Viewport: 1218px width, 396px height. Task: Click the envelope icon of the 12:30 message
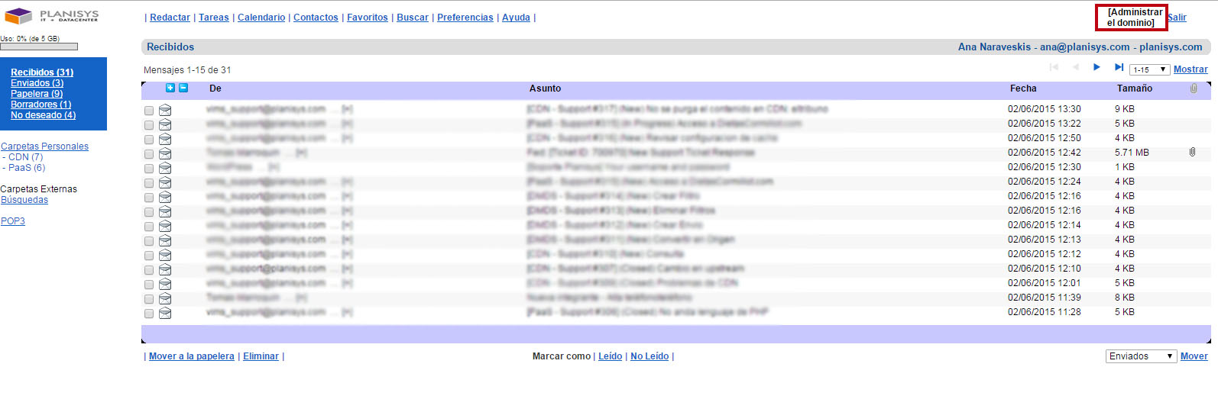[x=165, y=168]
